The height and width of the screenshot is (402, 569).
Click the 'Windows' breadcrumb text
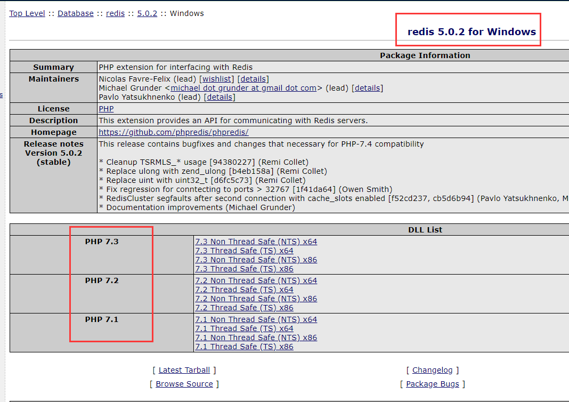pyautogui.click(x=187, y=13)
